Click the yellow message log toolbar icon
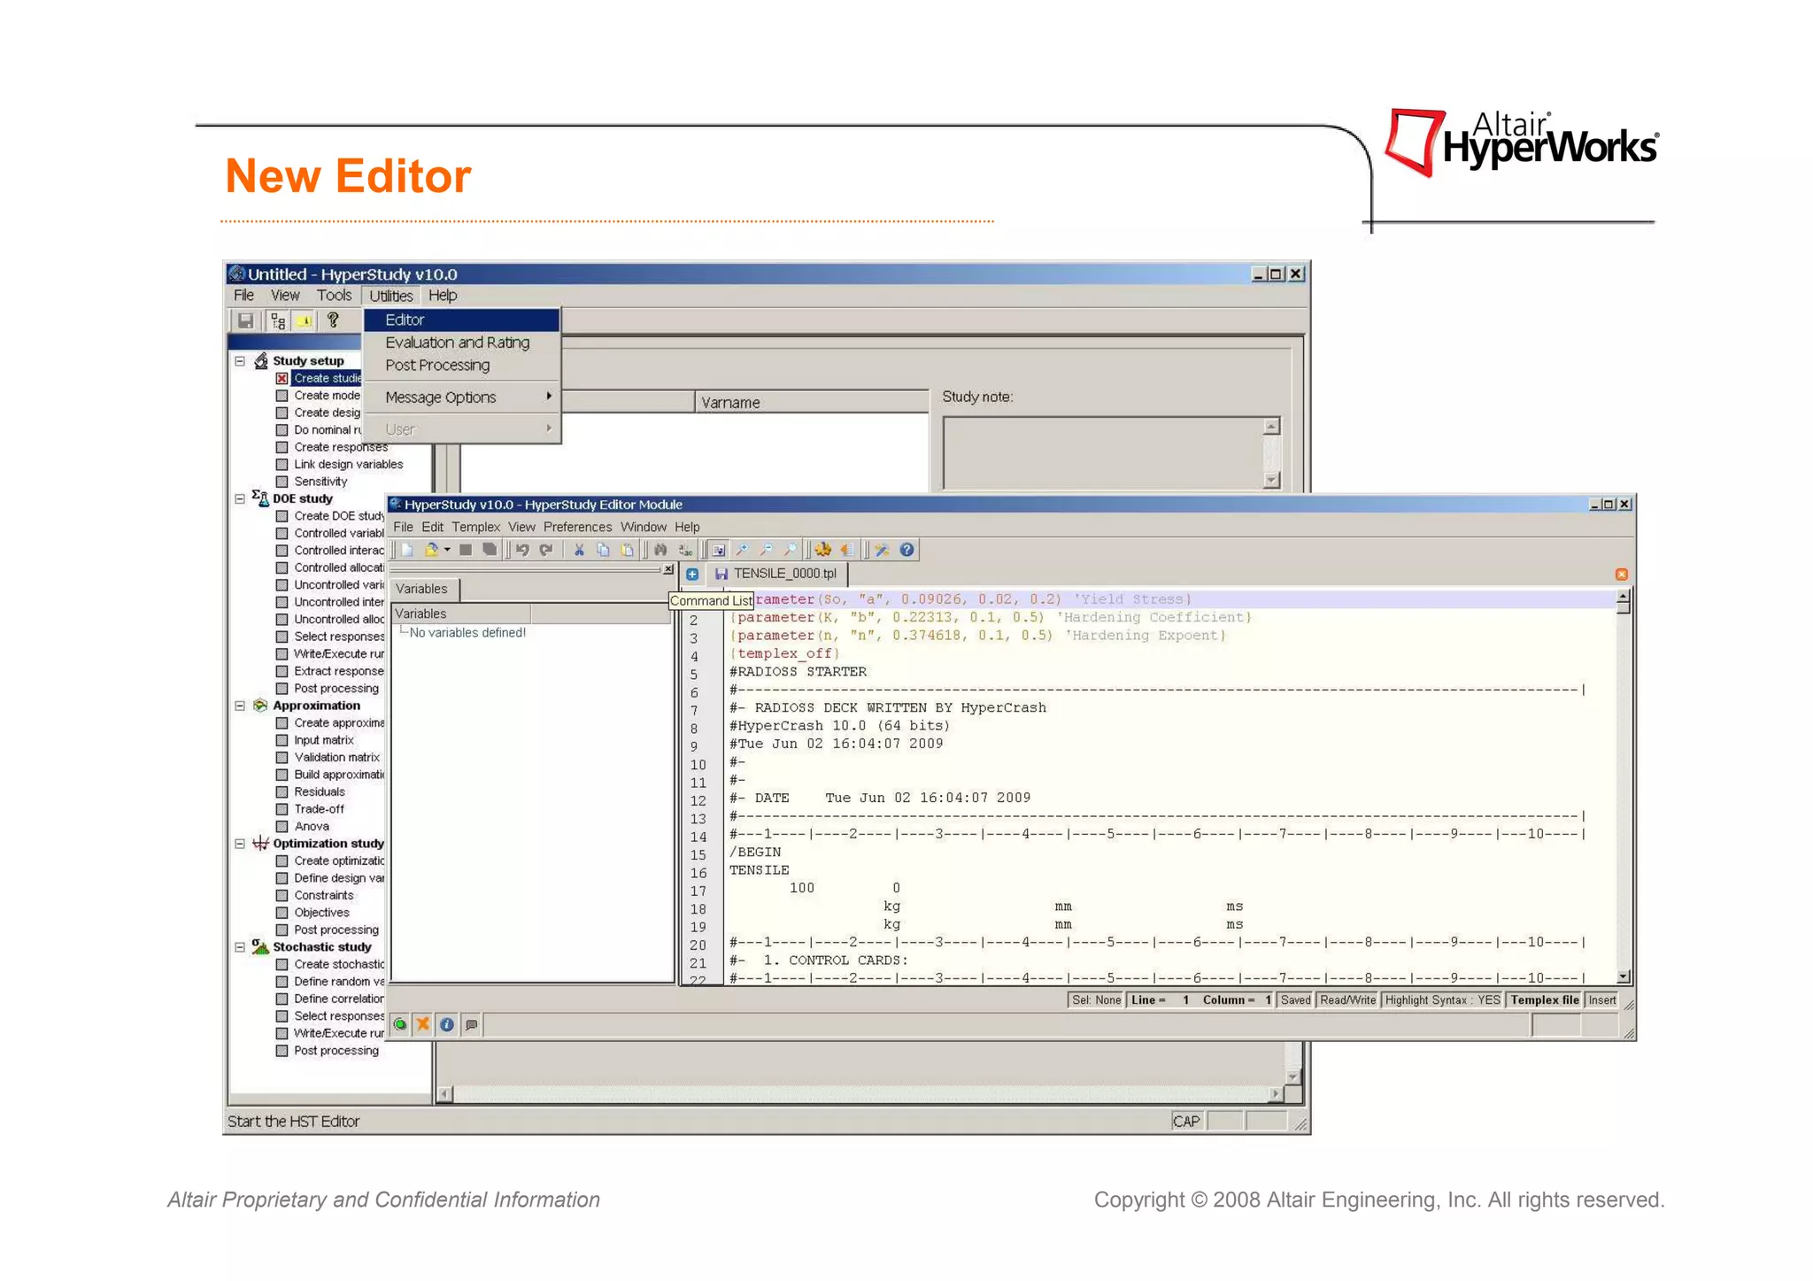The height and width of the screenshot is (1281, 1813). [304, 320]
